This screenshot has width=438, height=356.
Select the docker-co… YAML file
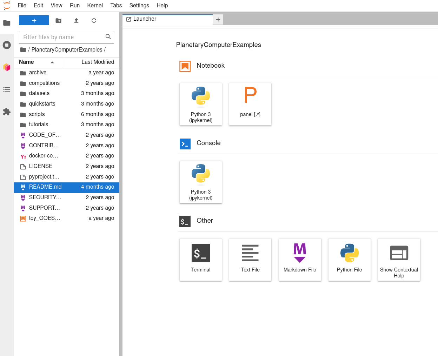coord(67,156)
